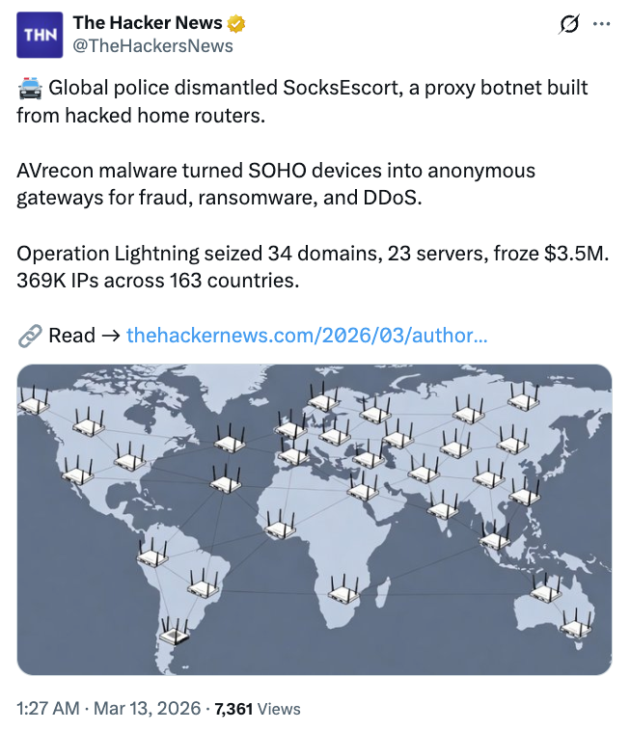
Task: Click the router icon in West Africa
Action: [x=277, y=524]
